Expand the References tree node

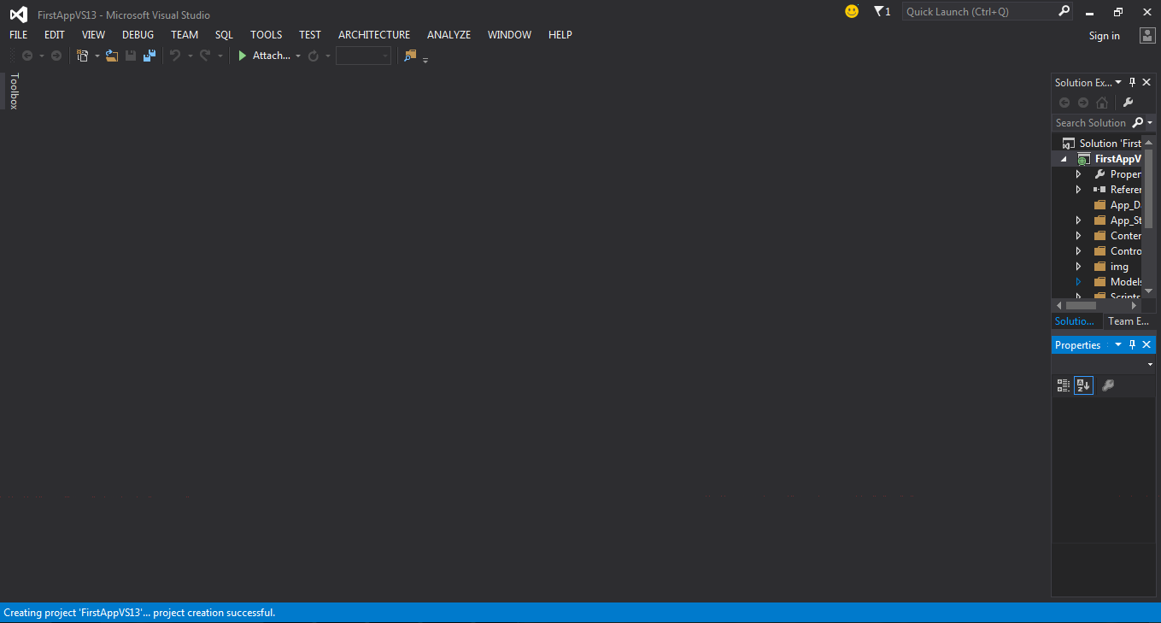(x=1078, y=190)
